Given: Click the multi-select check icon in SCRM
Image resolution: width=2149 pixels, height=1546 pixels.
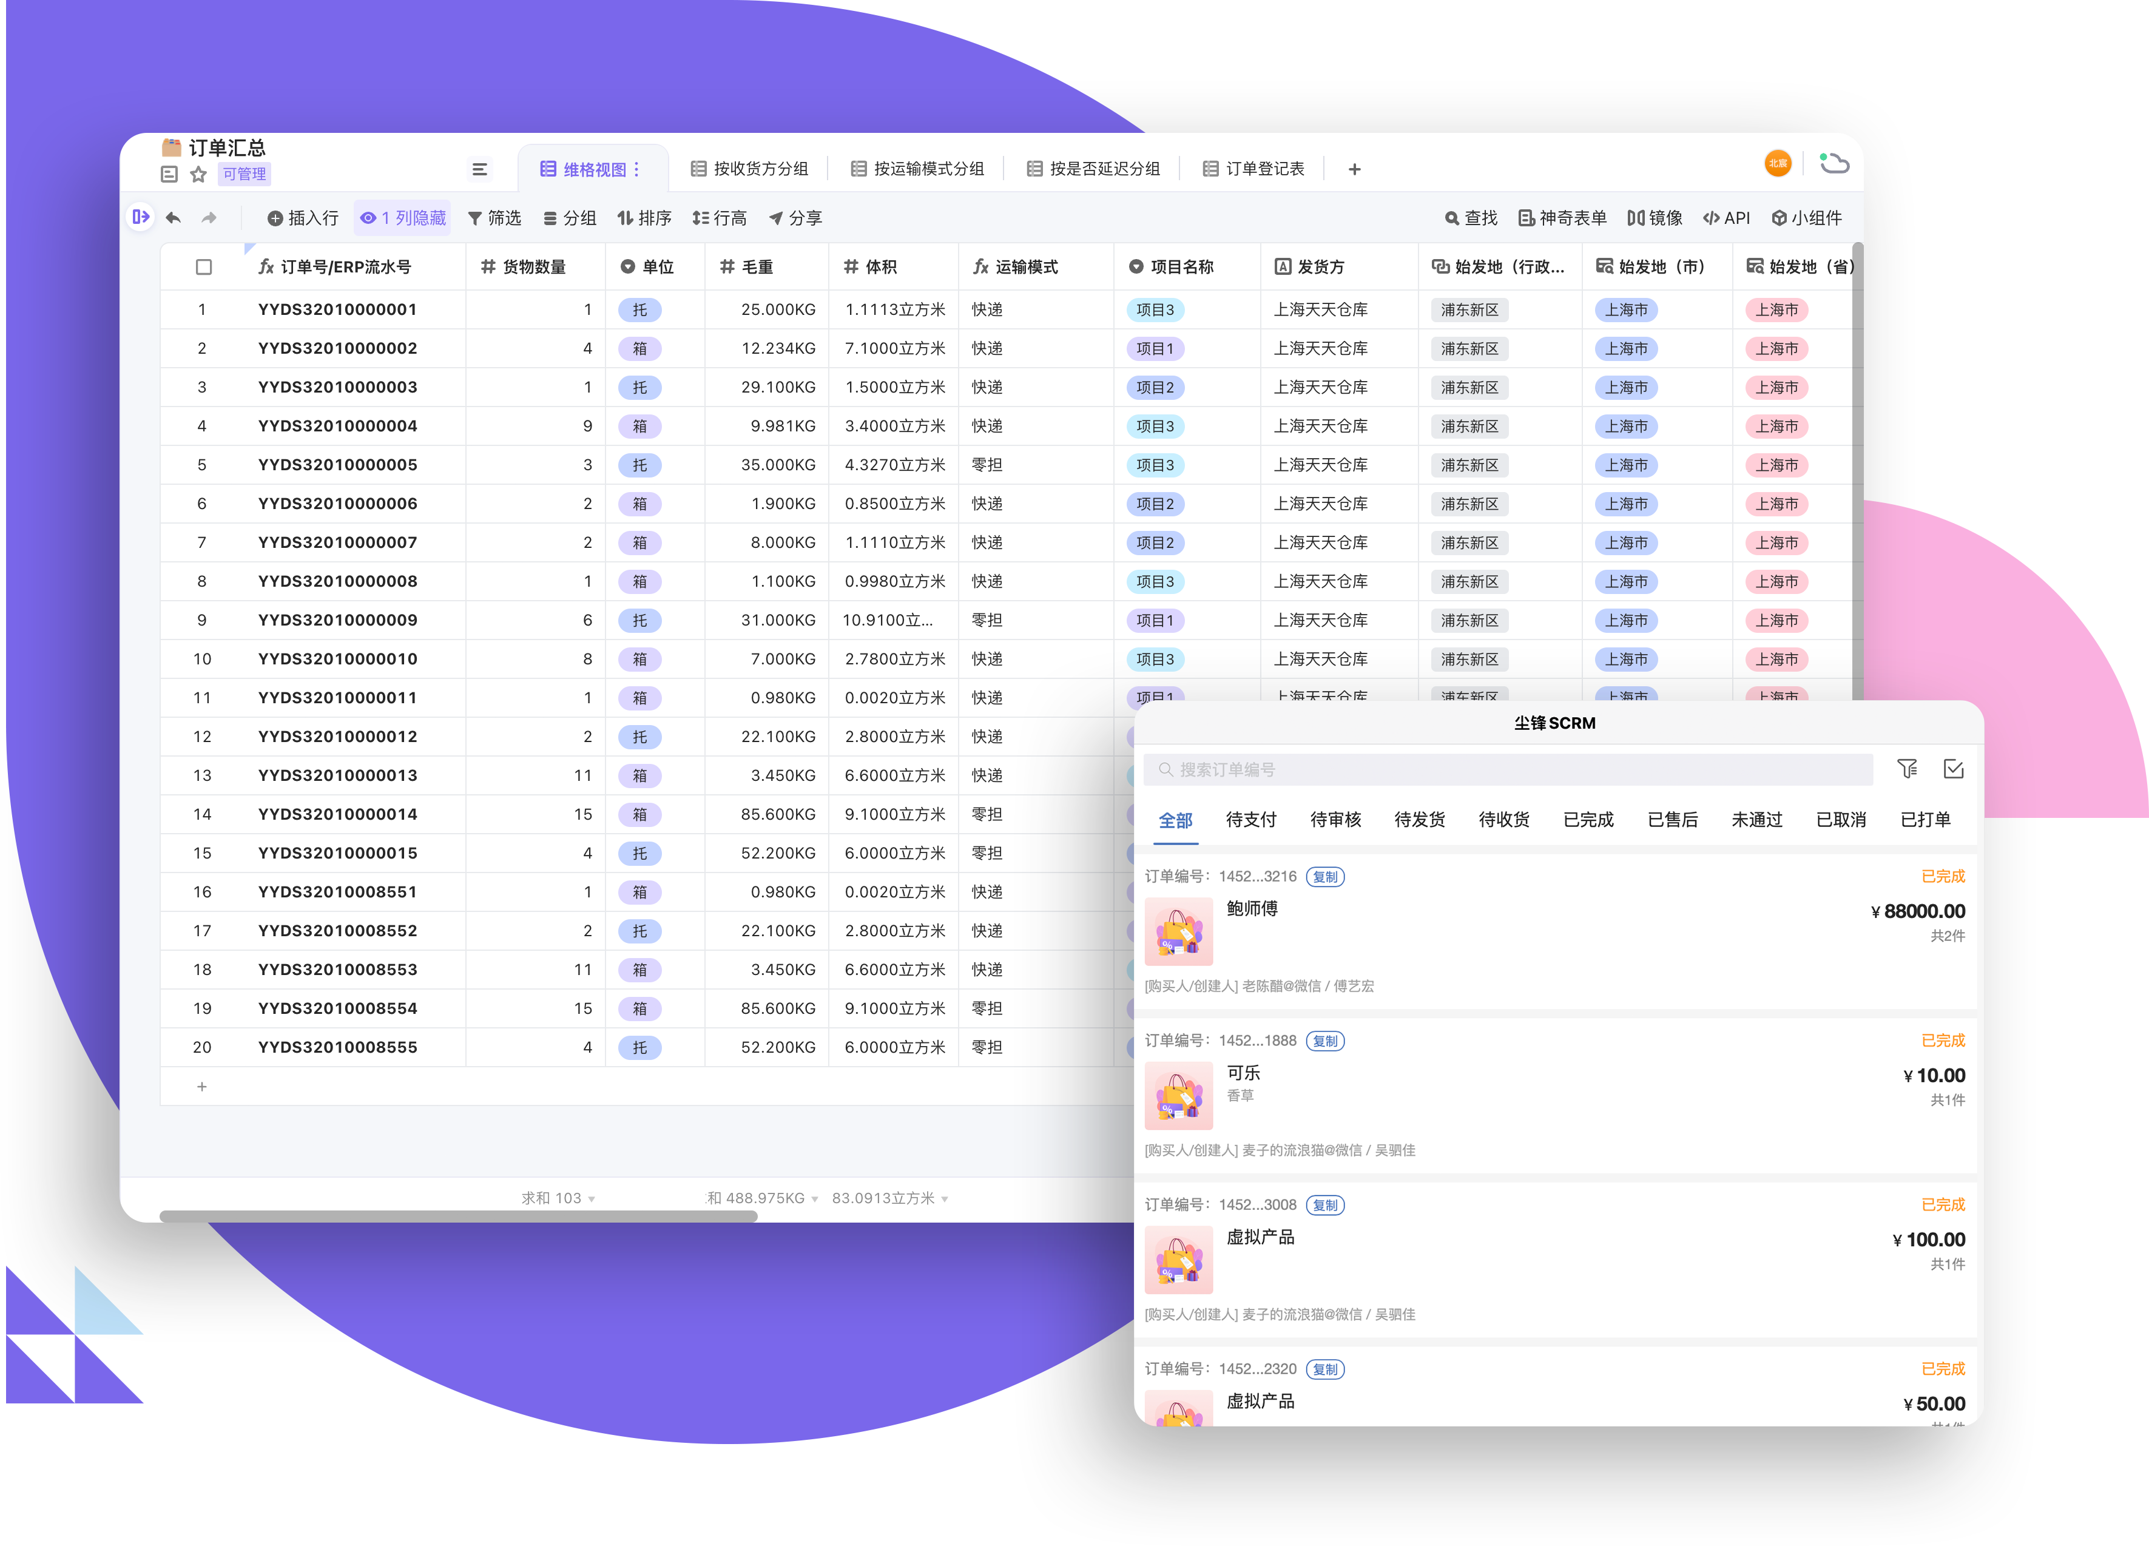Looking at the screenshot, I should point(1953,768).
